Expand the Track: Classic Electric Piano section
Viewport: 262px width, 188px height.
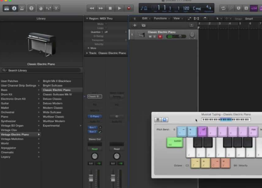[87, 53]
